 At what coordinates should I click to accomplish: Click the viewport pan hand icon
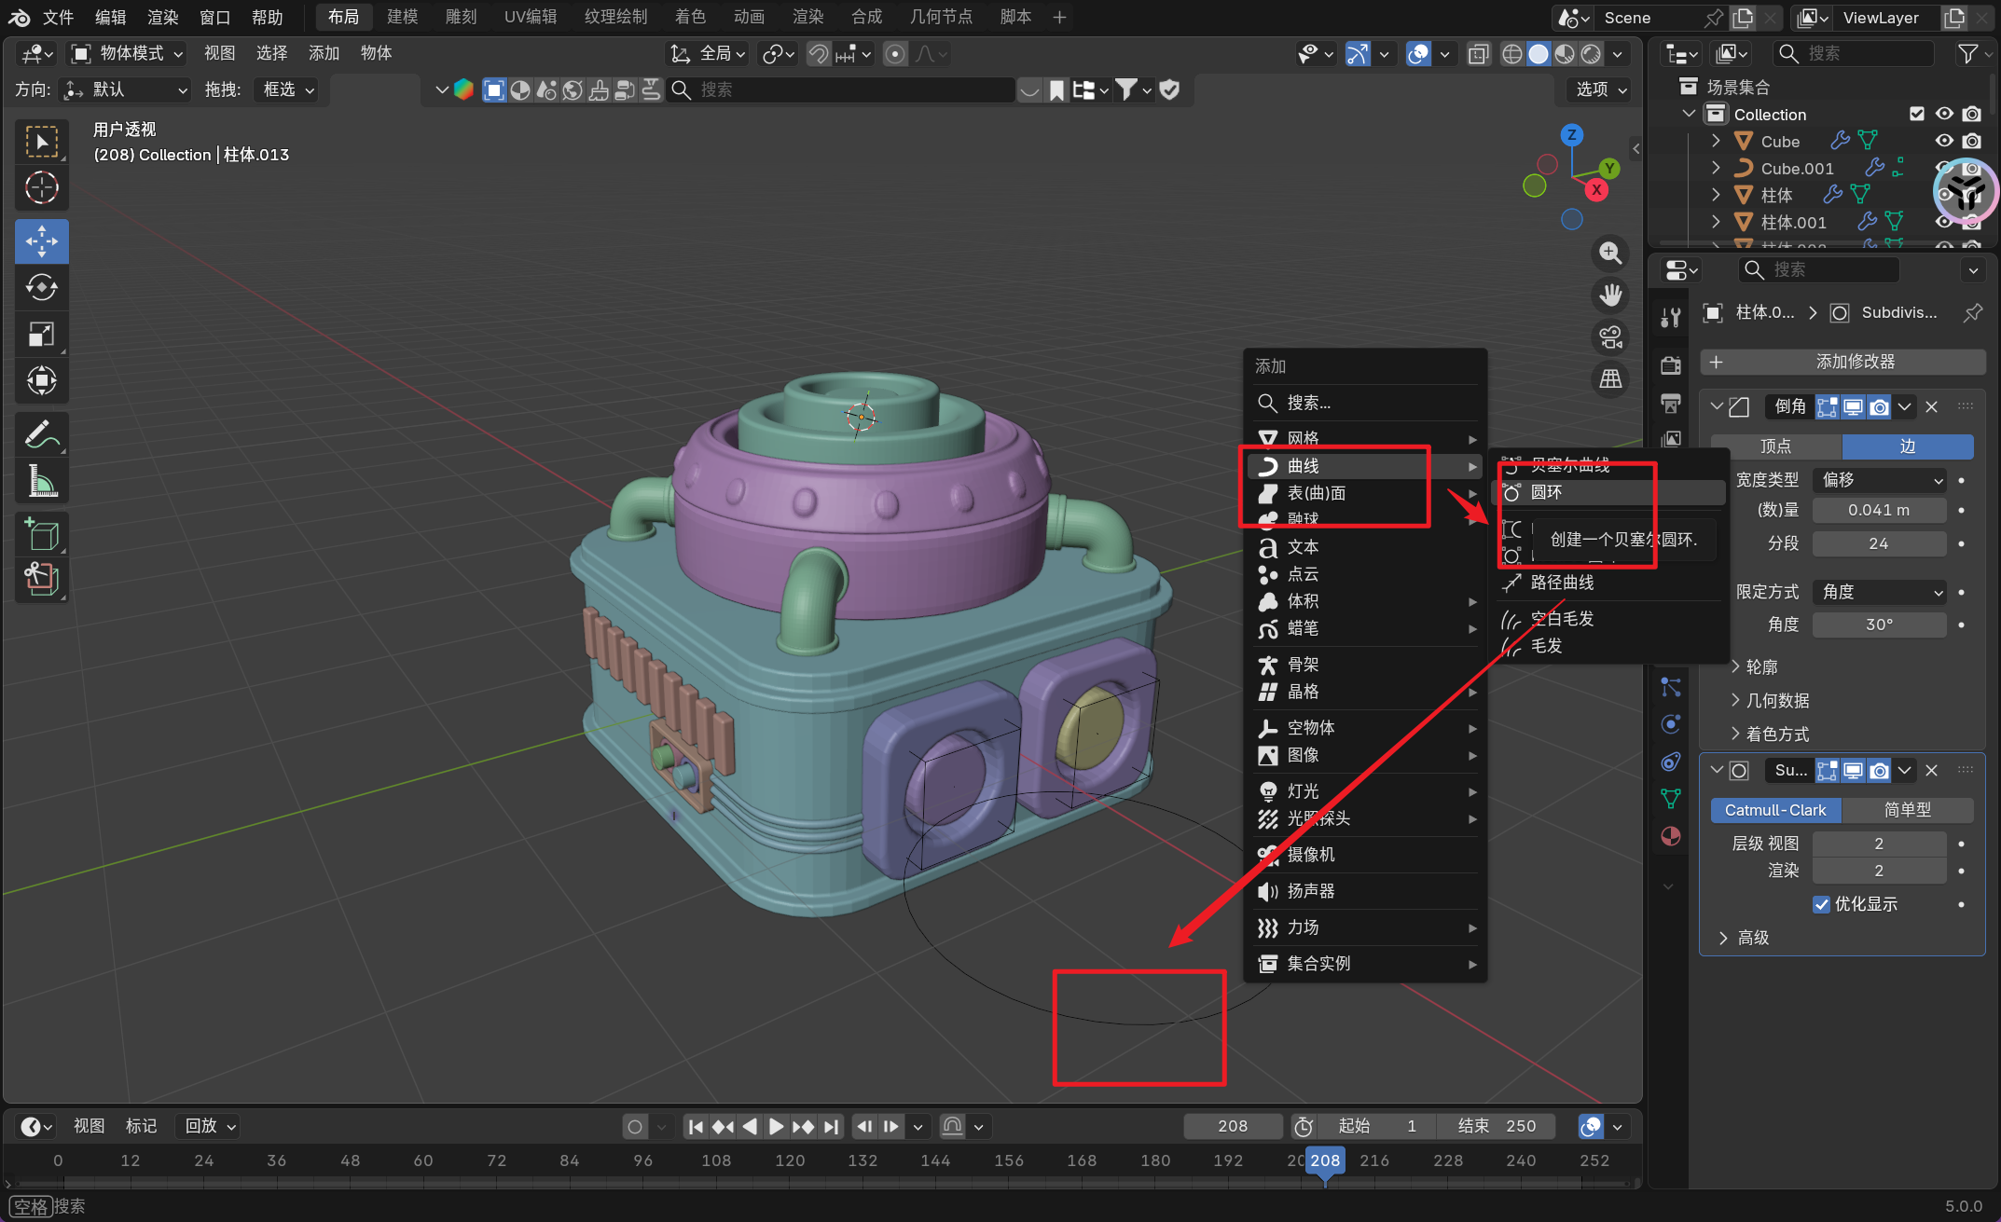pos(1610,295)
